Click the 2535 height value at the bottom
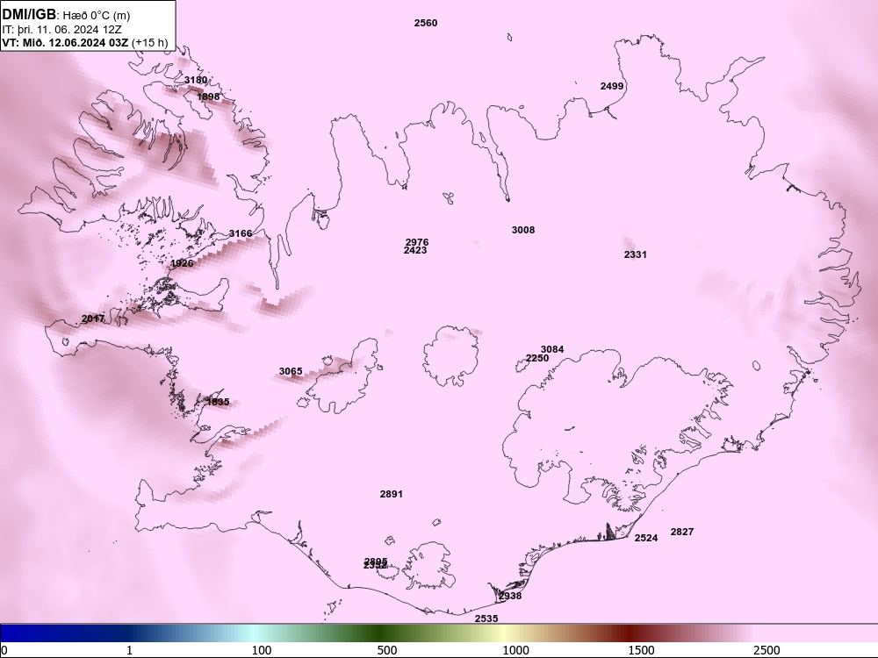 click(486, 619)
